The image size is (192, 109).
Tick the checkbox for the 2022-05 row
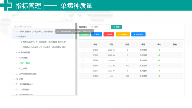tap(83, 50)
